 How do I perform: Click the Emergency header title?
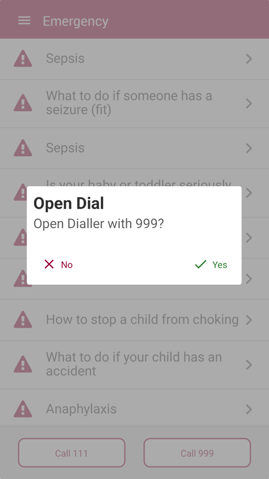(x=76, y=21)
